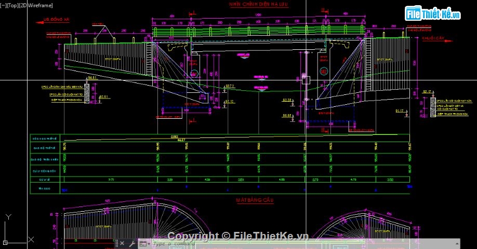The width and height of the screenshot is (477, 249).
Task: Select the 92.61 elevation label at left
Action: tap(104, 97)
